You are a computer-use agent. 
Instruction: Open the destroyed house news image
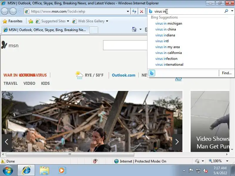click(92, 121)
